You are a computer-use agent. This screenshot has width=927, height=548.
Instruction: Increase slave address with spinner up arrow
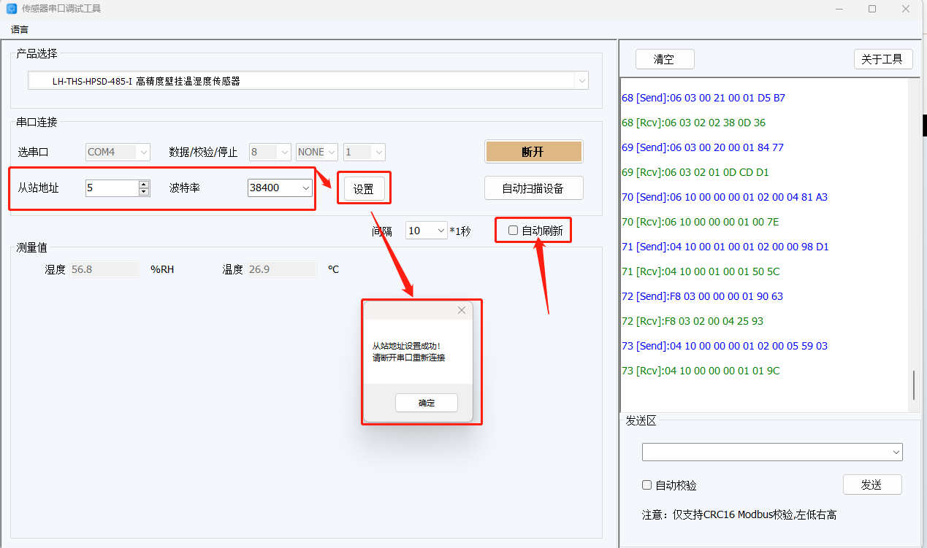coord(144,184)
